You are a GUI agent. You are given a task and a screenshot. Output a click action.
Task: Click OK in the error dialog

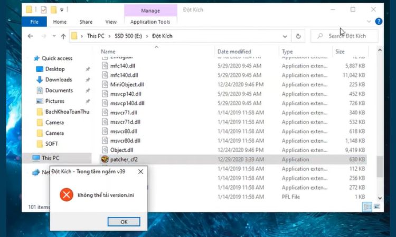tap(124, 222)
